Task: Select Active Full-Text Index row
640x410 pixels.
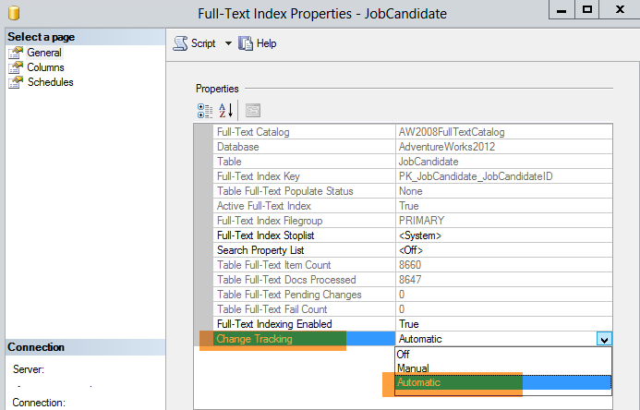Action: pos(304,206)
